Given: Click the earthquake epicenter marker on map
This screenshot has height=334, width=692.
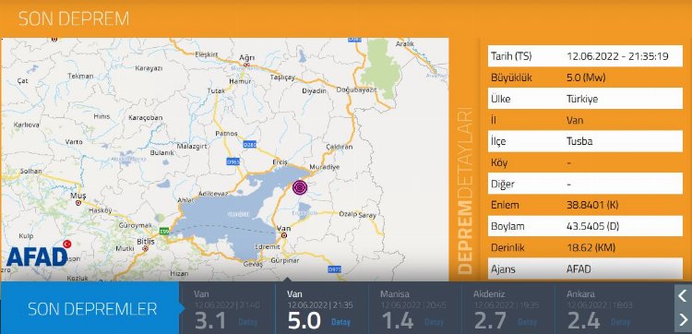Looking at the screenshot, I should 300,187.
